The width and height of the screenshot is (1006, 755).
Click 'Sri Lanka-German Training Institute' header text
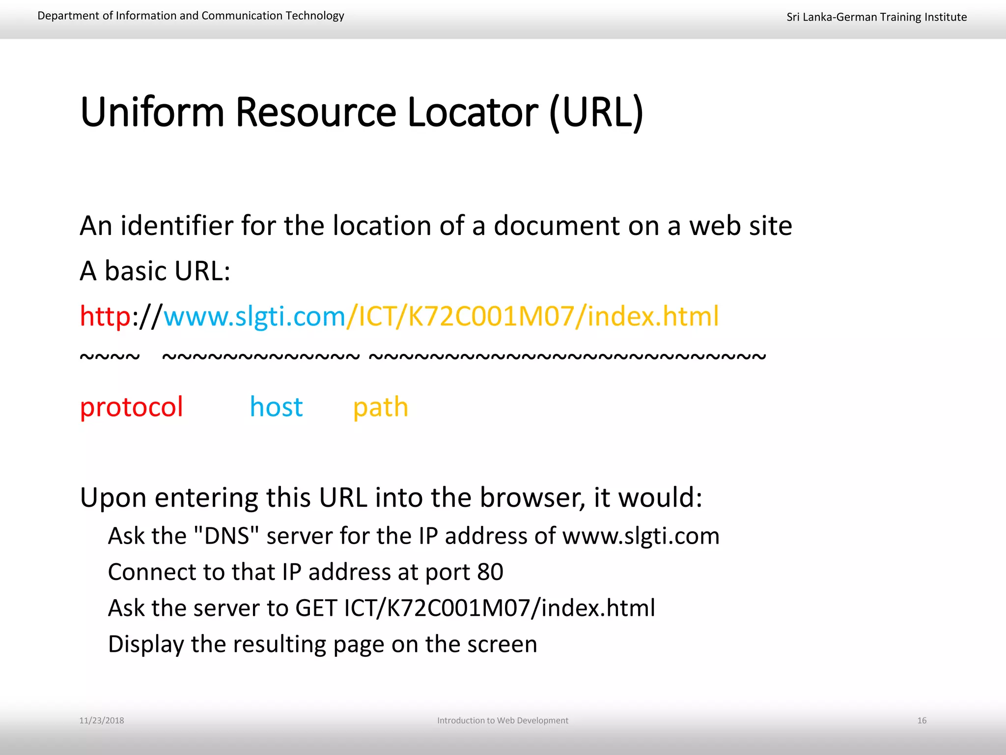877,17
